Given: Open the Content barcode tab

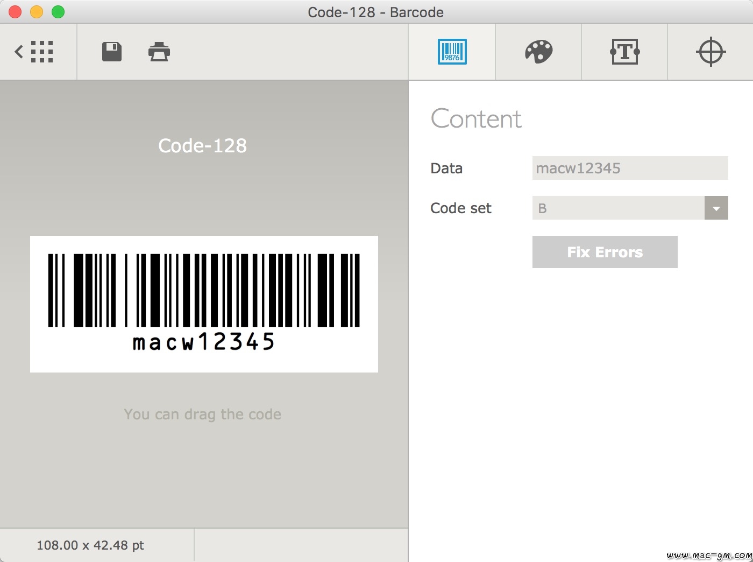Looking at the screenshot, I should [x=452, y=52].
